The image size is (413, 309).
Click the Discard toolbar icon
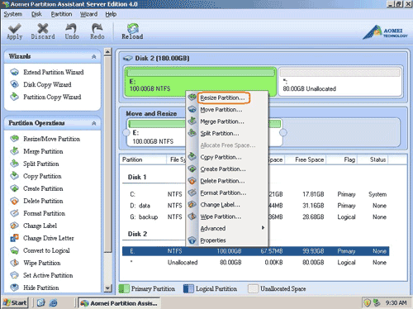[x=43, y=28]
